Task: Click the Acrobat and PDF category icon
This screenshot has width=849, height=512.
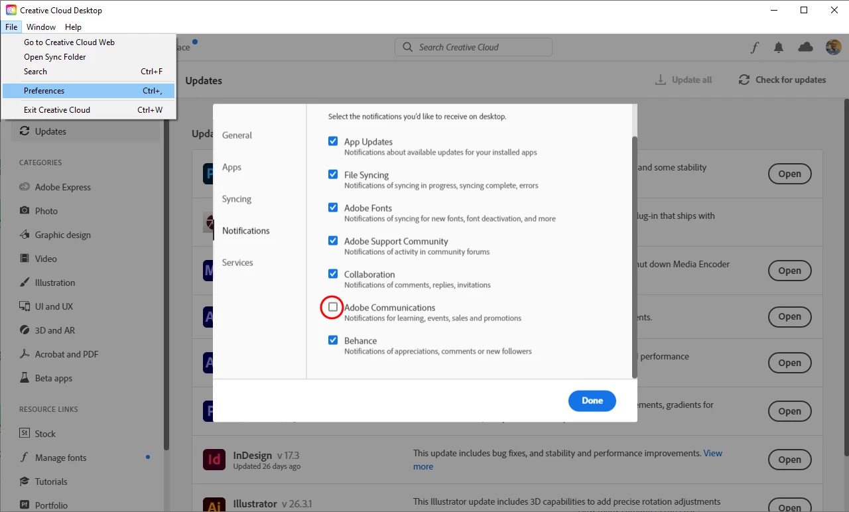Action: (25, 354)
